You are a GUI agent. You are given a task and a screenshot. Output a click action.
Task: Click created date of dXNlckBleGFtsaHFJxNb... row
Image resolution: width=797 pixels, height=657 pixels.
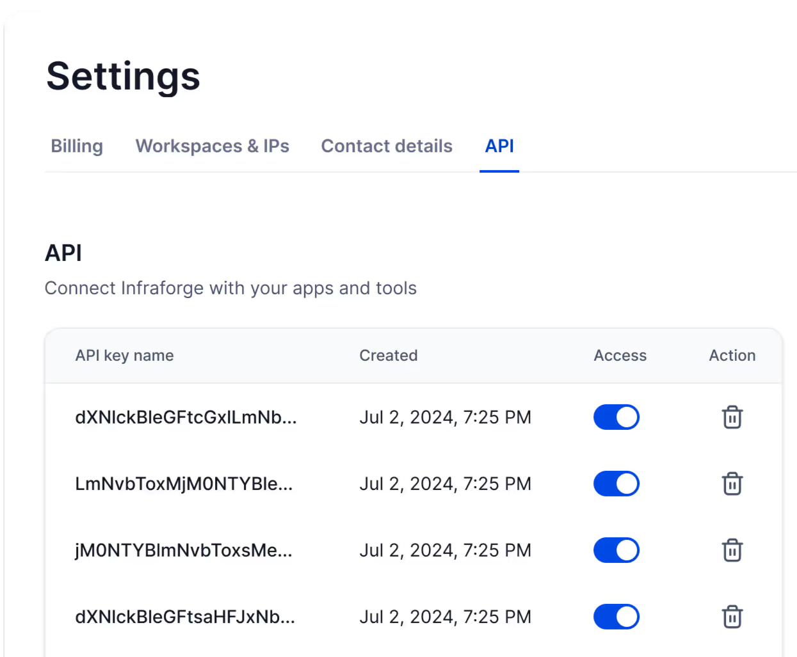(446, 617)
